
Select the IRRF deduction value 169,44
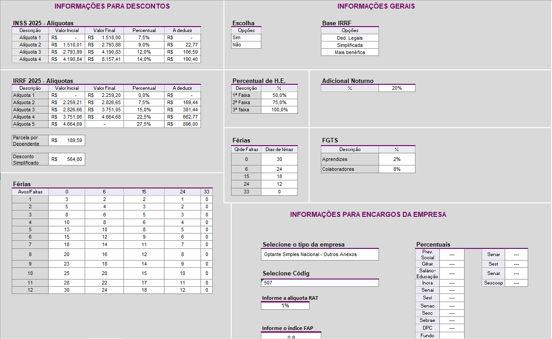coord(182,102)
